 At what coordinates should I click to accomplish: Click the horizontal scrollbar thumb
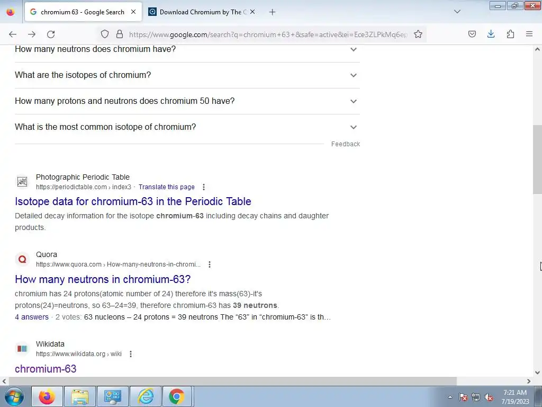click(232, 381)
